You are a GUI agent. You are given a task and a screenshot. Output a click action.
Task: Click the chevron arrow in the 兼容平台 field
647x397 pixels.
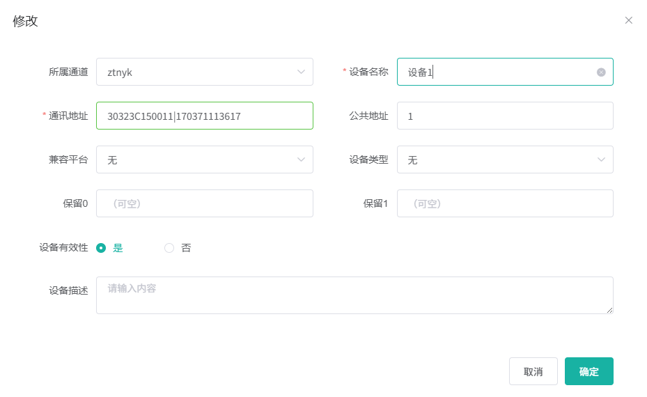click(301, 159)
